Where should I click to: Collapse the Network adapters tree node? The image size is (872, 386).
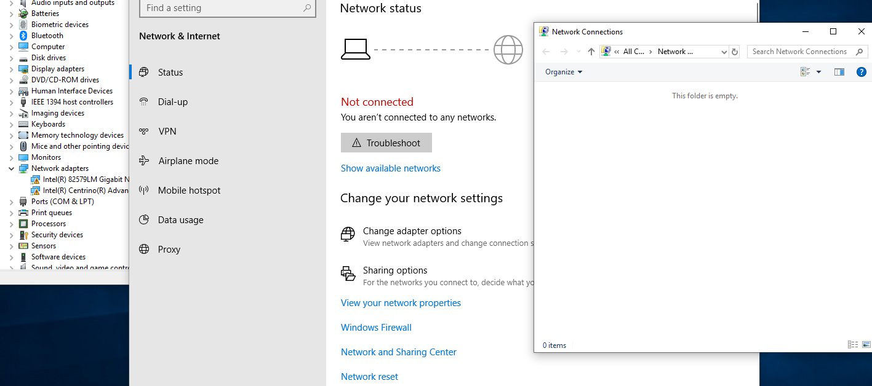pos(11,168)
